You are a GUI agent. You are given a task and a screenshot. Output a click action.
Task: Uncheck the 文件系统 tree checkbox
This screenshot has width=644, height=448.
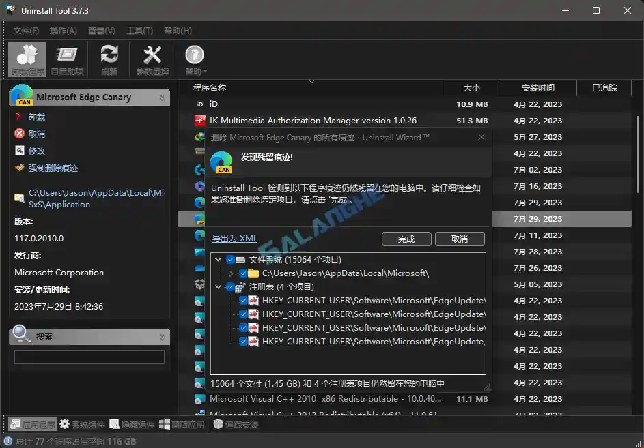click(x=229, y=260)
